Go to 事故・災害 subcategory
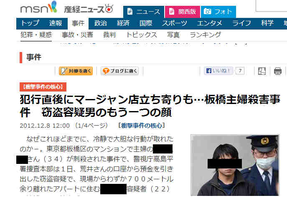This screenshot has width=287, height=198. click(77, 35)
